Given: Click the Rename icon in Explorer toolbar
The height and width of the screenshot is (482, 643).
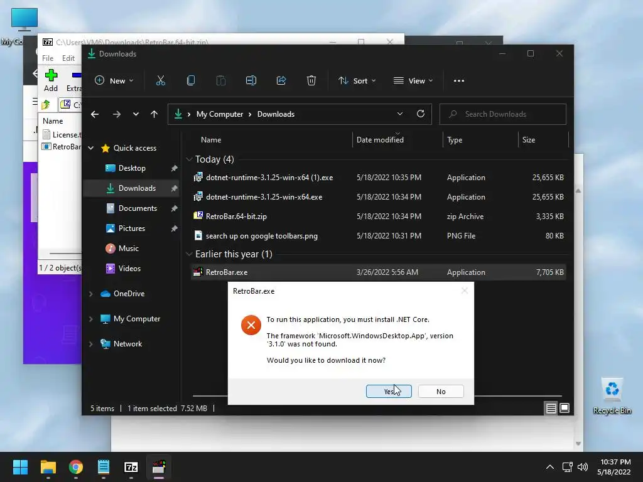Looking at the screenshot, I should pyautogui.click(x=251, y=81).
